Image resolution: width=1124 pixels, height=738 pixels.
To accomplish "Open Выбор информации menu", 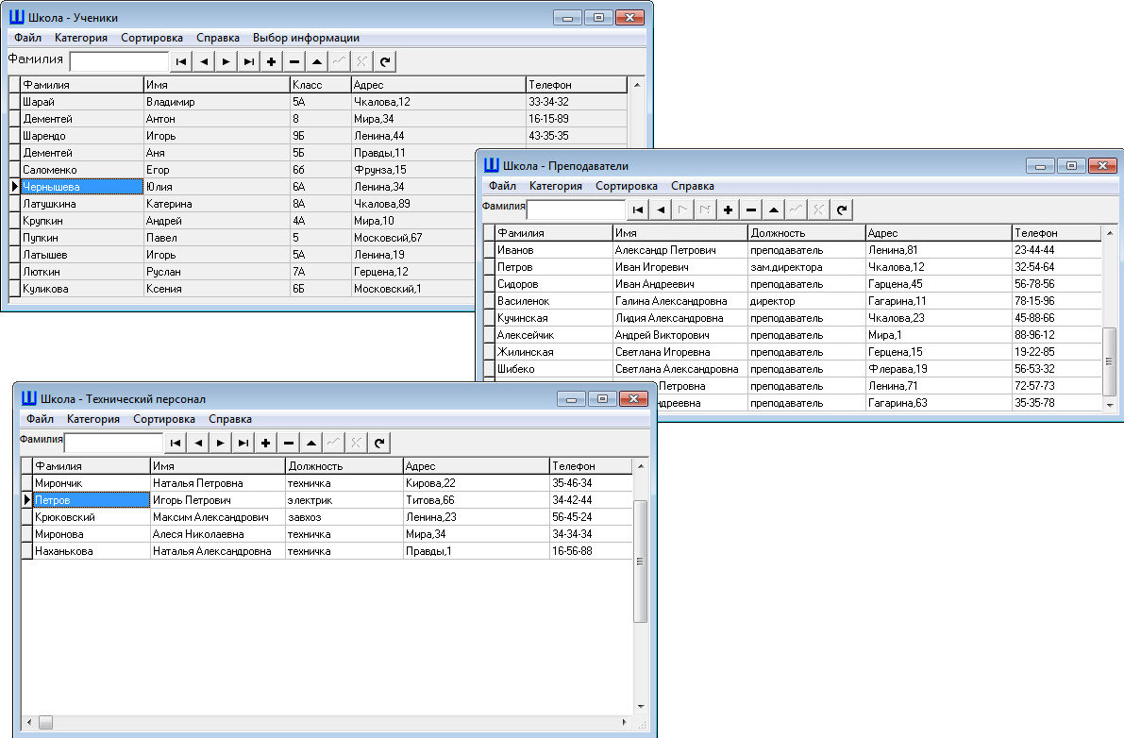I will 306,38.
